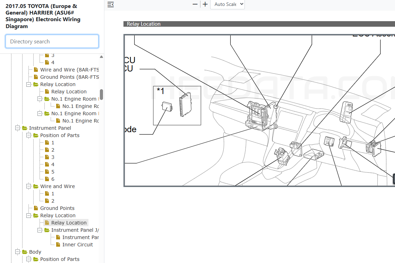The height and width of the screenshot is (263, 395).
Task: Collapse the highlighted Relay Location folder under Instrument Panel
Action: pos(29,215)
